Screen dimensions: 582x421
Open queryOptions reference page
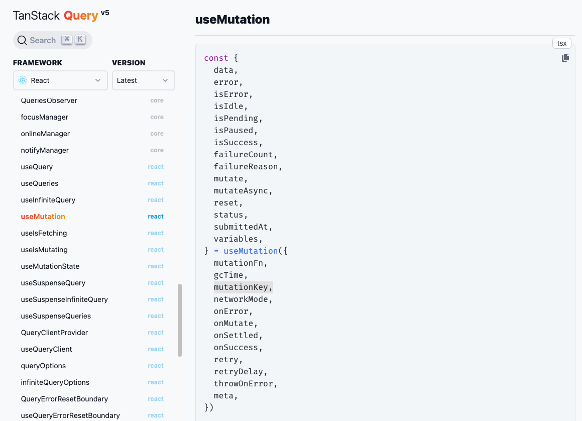tap(43, 366)
